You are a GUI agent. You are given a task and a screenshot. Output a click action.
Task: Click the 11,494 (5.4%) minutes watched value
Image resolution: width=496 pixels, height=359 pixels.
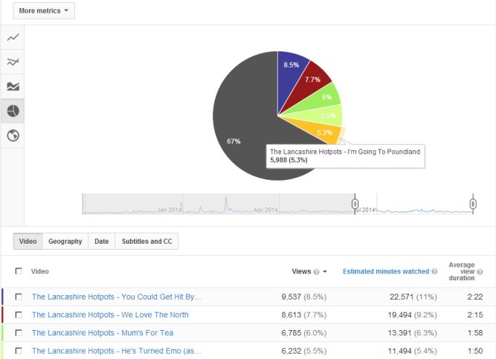click(x=412, y=351)
